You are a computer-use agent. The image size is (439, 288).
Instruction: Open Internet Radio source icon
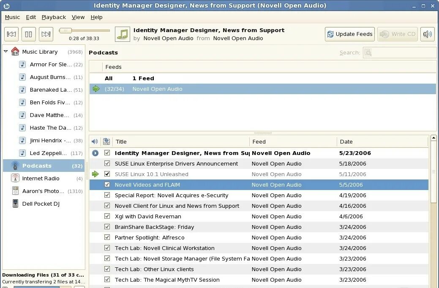(x=15, y=178)
